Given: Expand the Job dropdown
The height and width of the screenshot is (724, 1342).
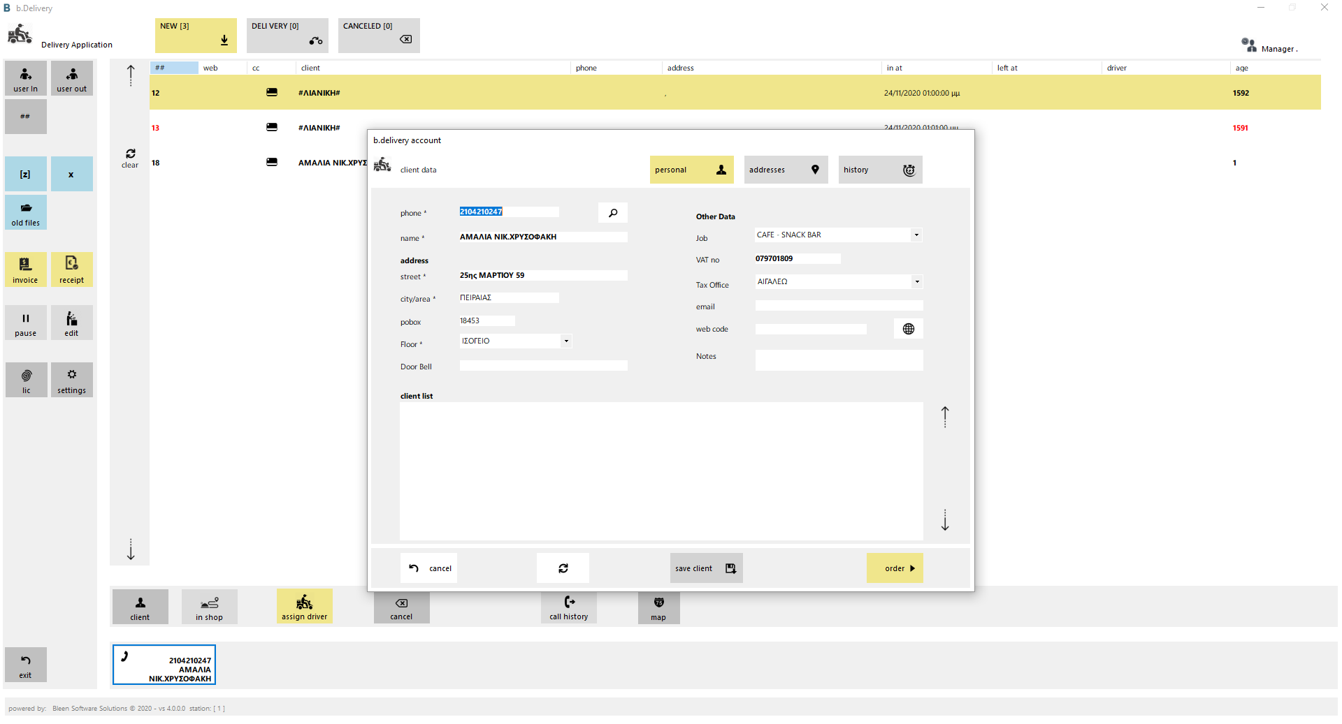Looking at the screenshot, I should click(916, 235).
